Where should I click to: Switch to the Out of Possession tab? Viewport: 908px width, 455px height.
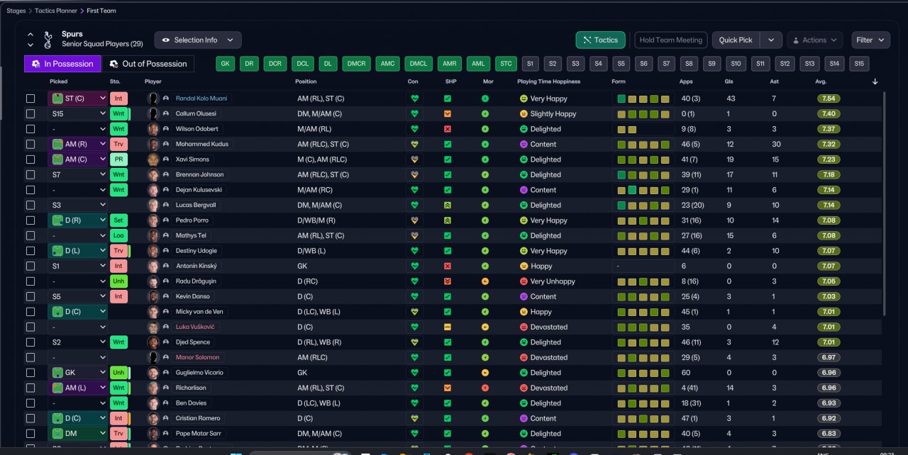tap(148, 64)
